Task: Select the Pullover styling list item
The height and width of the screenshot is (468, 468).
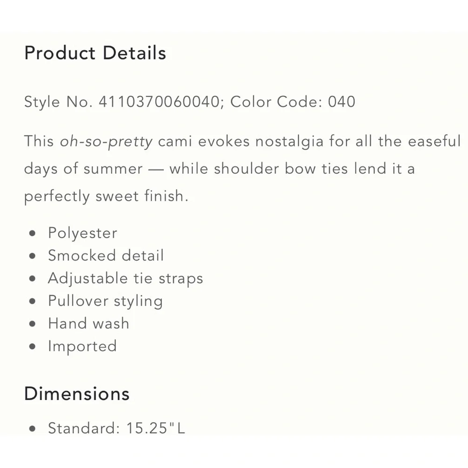Action: coord(105,301)
